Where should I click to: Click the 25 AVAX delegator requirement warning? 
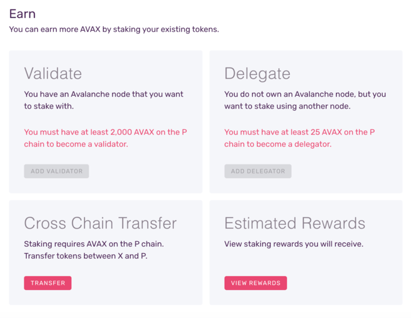(300, 138)
